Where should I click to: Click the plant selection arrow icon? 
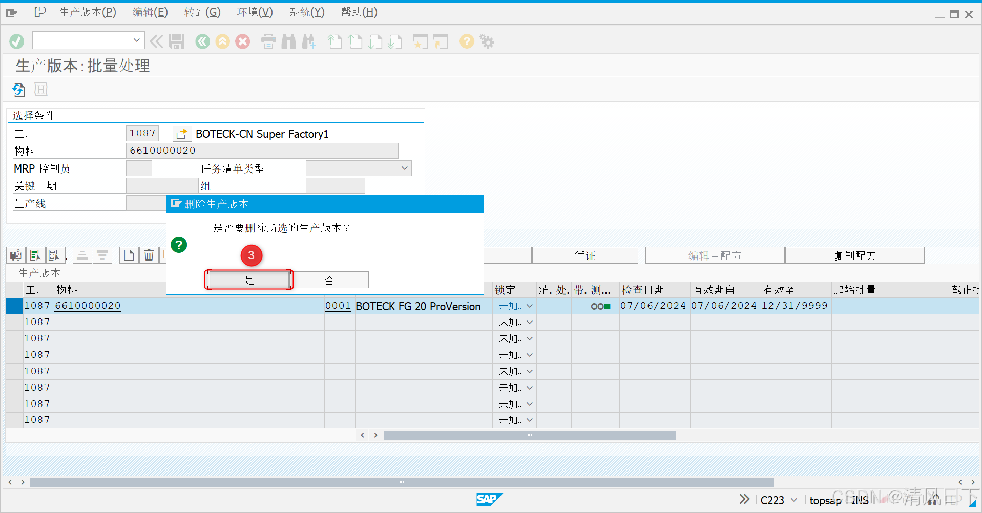[x=182, y=134]
